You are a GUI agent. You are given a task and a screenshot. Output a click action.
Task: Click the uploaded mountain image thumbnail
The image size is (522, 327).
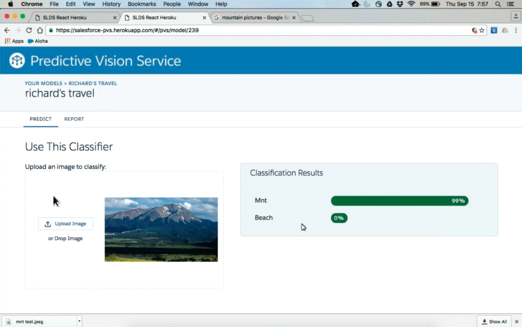click(x=161, y=229)
